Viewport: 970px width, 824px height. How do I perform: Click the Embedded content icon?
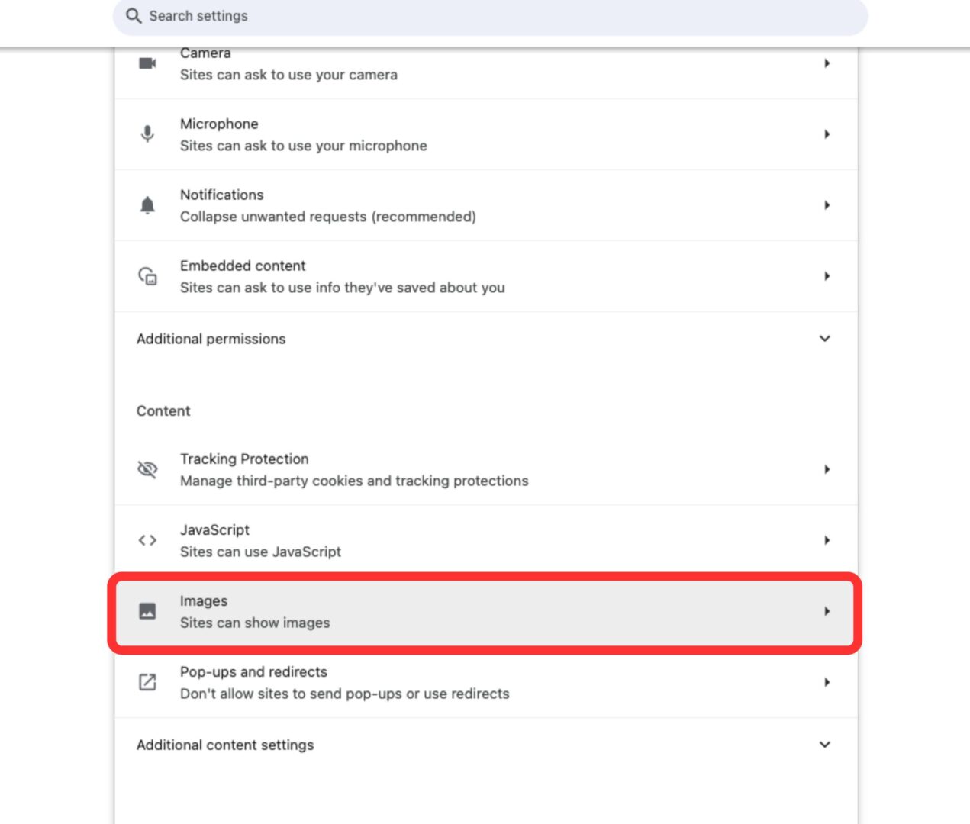pos(147,276)
